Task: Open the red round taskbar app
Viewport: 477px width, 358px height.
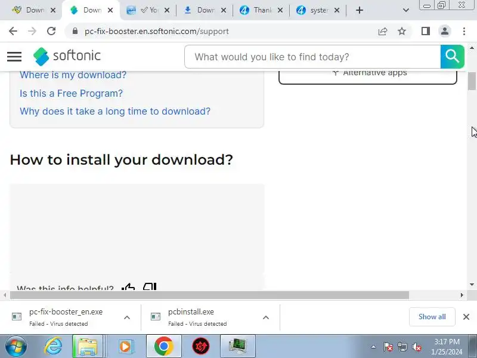Action: tap(201, 347)
